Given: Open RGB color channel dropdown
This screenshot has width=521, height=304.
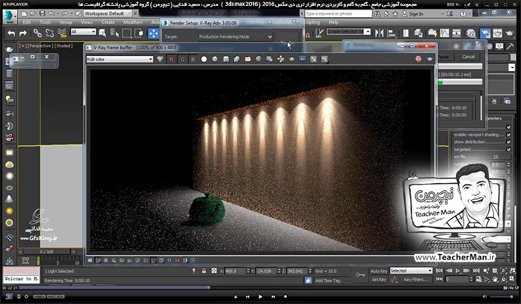Looking at the screenshot, I should click(120, 59).
